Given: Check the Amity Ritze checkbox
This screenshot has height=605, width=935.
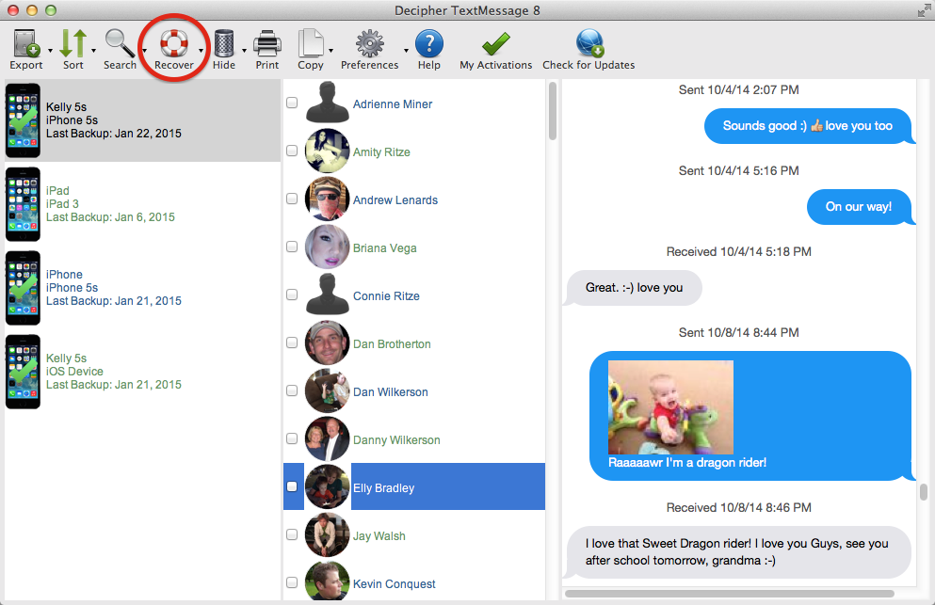Looking at the screenshot, I should (292, 151).
